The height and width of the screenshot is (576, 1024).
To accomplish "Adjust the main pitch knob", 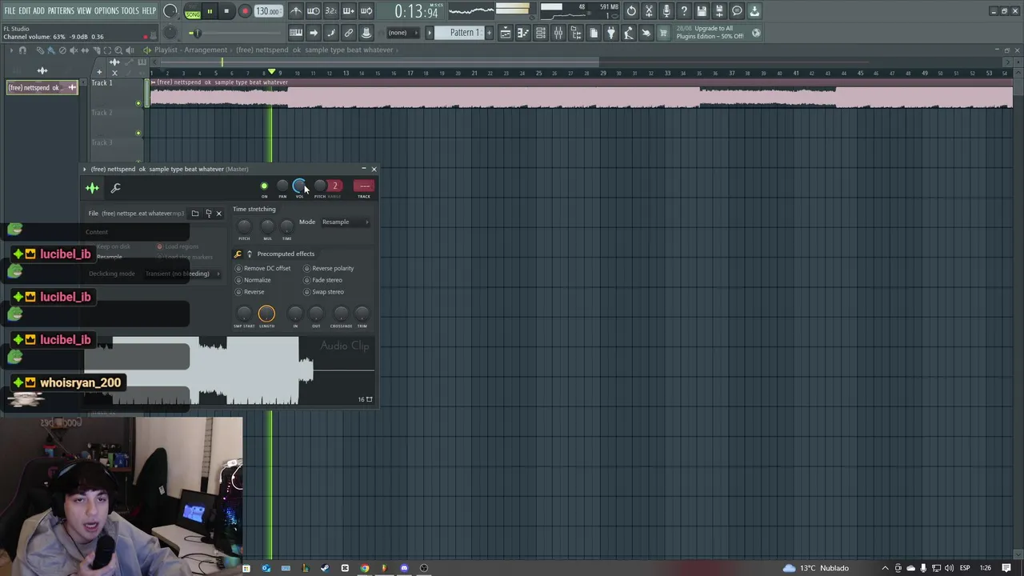I will 170,33.
